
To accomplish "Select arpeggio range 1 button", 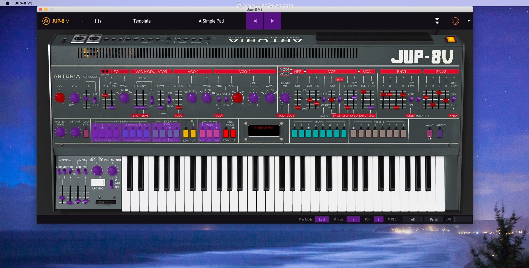I will (96, 133).
